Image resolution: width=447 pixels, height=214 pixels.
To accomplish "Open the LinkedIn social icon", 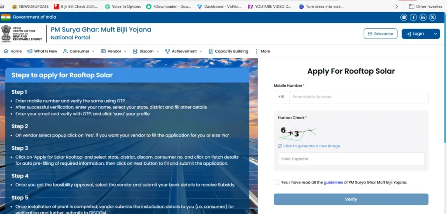I will click(x=423, y=17).
